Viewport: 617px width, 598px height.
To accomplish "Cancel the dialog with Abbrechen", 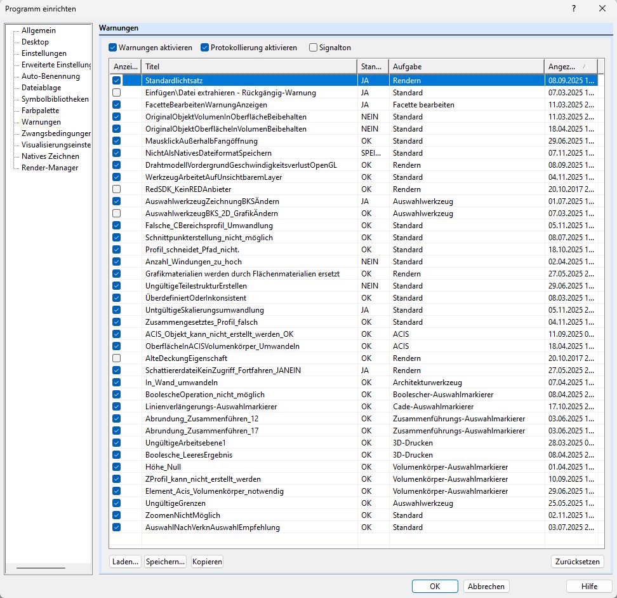I will tap(486, 587).
